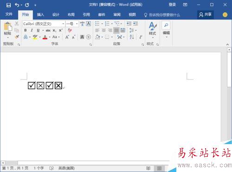Open the Styles (样式) gallery button
Screen dimensions: 232x172
click(x=153, y=30)
